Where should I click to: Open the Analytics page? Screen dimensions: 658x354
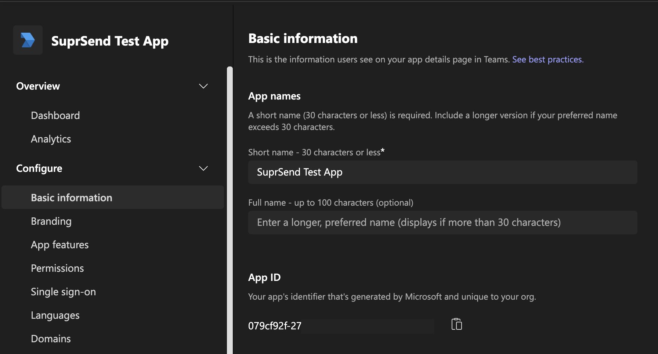pyautogui.click(x=51, y=139)
